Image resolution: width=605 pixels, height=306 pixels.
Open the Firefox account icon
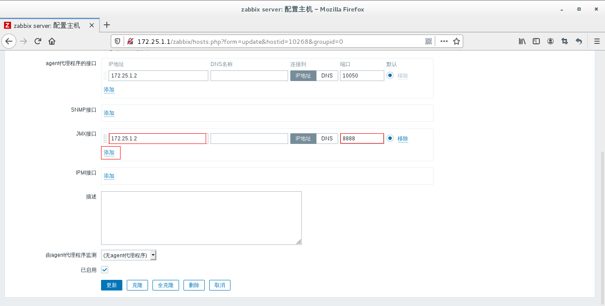click(x=550, y=41)
